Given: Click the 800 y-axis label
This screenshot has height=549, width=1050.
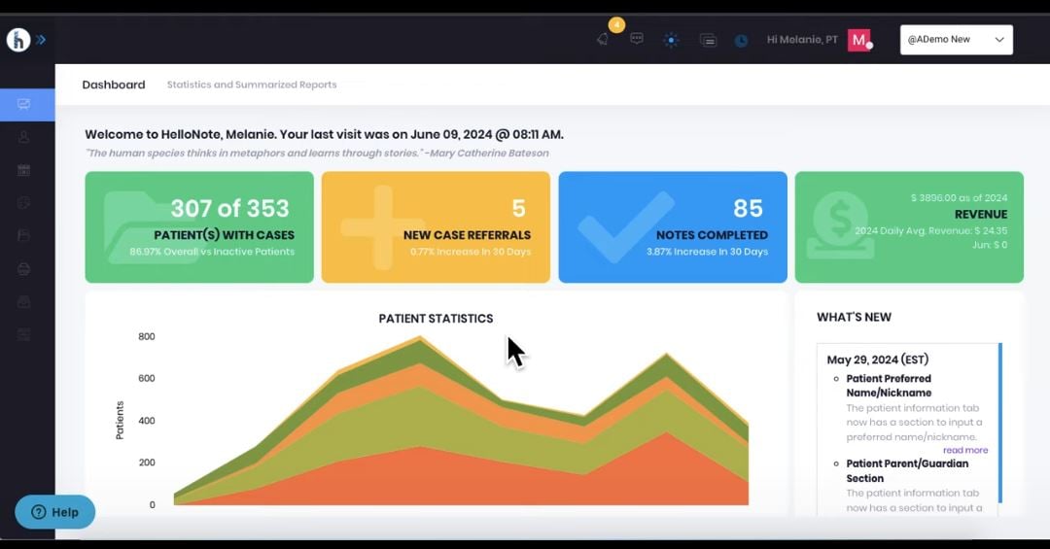Looking at the screenshot, I should point(147,337).
